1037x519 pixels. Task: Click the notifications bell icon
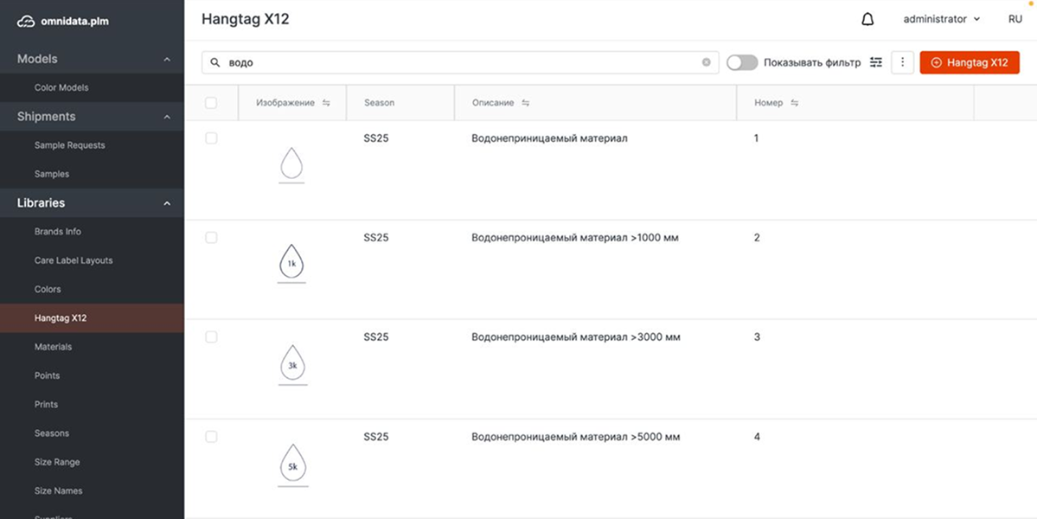pos(867,19)
